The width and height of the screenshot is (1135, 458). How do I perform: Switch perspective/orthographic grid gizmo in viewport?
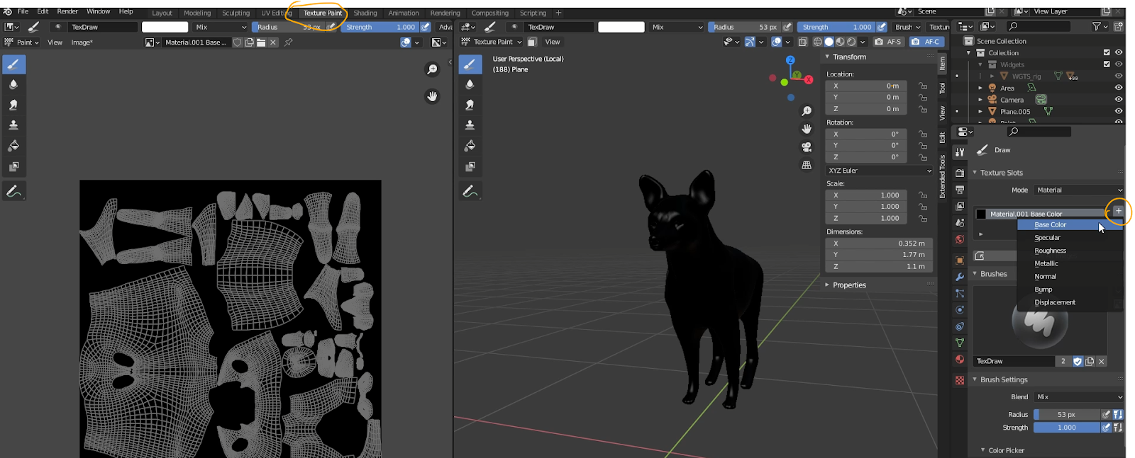(x=807, y=165)
